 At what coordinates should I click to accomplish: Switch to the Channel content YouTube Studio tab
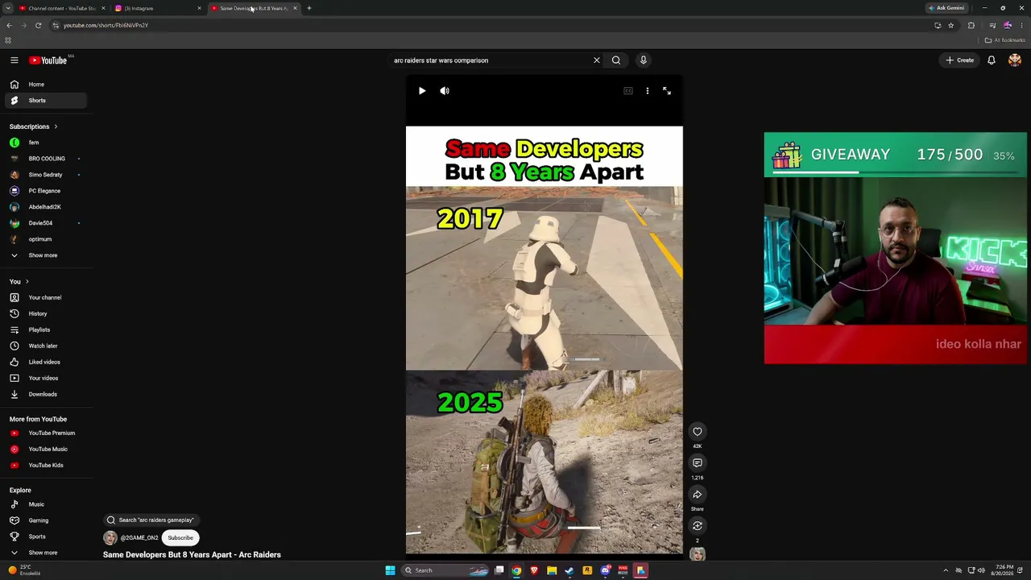[61, 8]
